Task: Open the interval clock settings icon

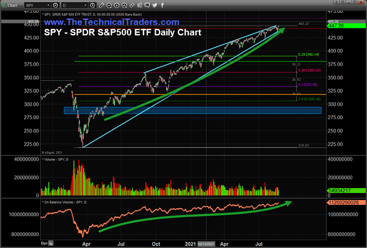Action: click(93, 5)
